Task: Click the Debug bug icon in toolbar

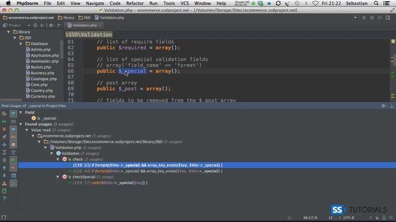Action: [x=372, y=18]
